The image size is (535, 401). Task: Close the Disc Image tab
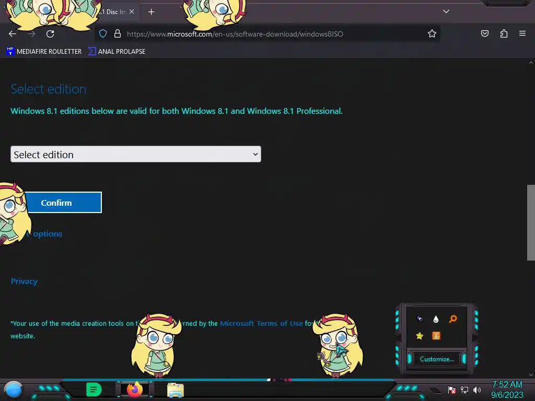(132, 11)
